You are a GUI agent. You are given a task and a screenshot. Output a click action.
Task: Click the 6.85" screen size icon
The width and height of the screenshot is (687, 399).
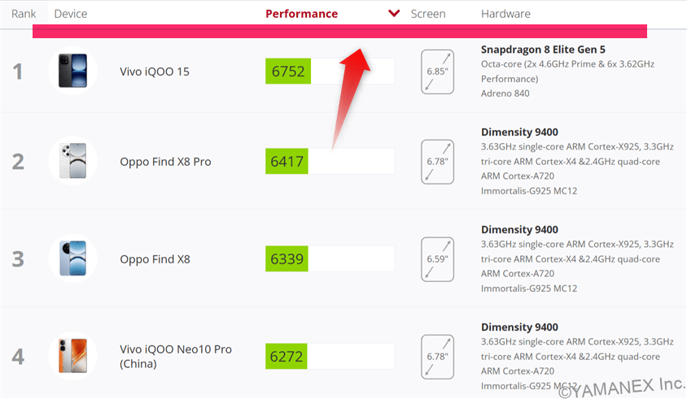click(x=438, y=72)
